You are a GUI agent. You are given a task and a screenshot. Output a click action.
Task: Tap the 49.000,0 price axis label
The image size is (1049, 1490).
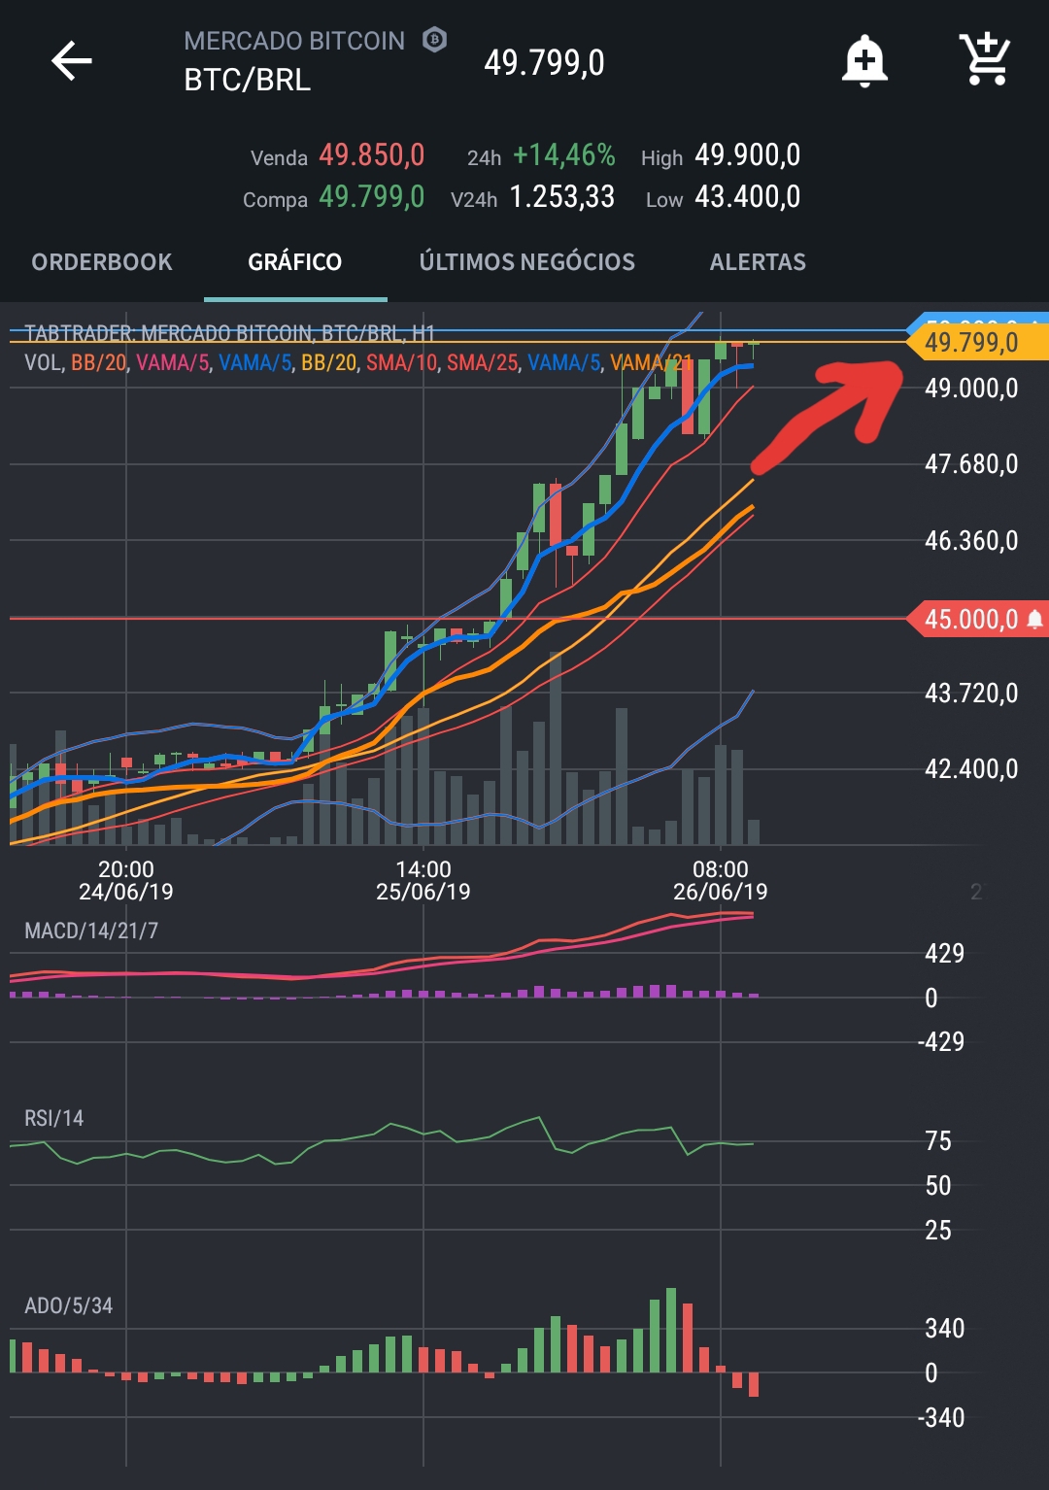click(971, 389)
